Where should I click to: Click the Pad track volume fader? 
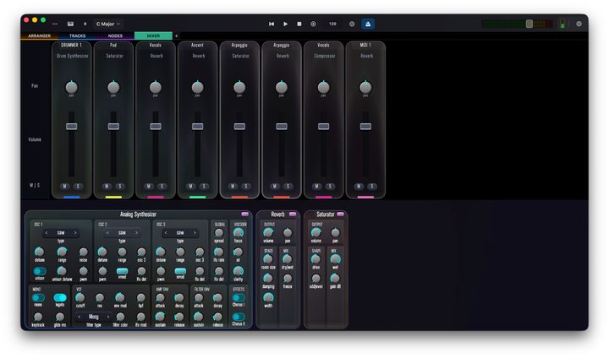point(113,127)
